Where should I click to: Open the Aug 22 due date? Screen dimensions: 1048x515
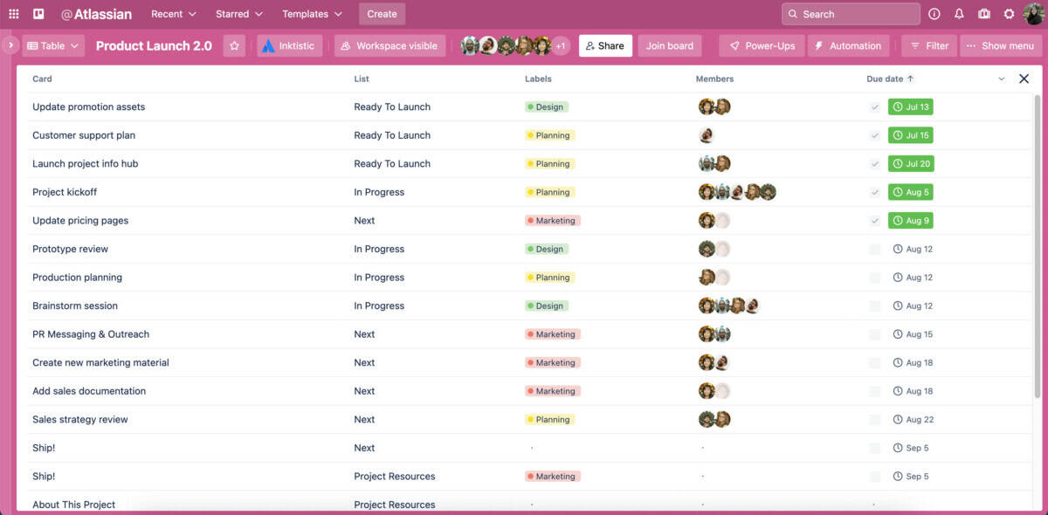(x=914, y=420)
